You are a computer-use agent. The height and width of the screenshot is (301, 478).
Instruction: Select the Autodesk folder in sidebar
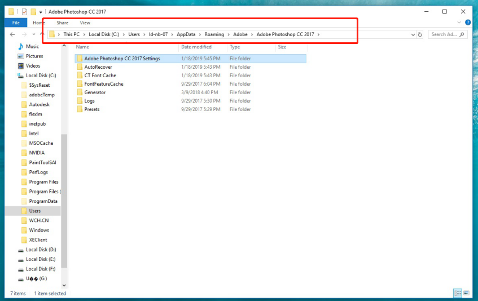[39, 105]
